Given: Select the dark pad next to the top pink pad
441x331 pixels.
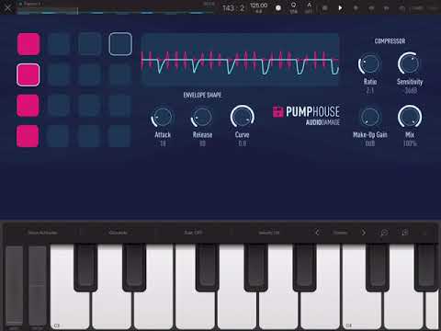Looking at the screenshot, I should 59,44.
